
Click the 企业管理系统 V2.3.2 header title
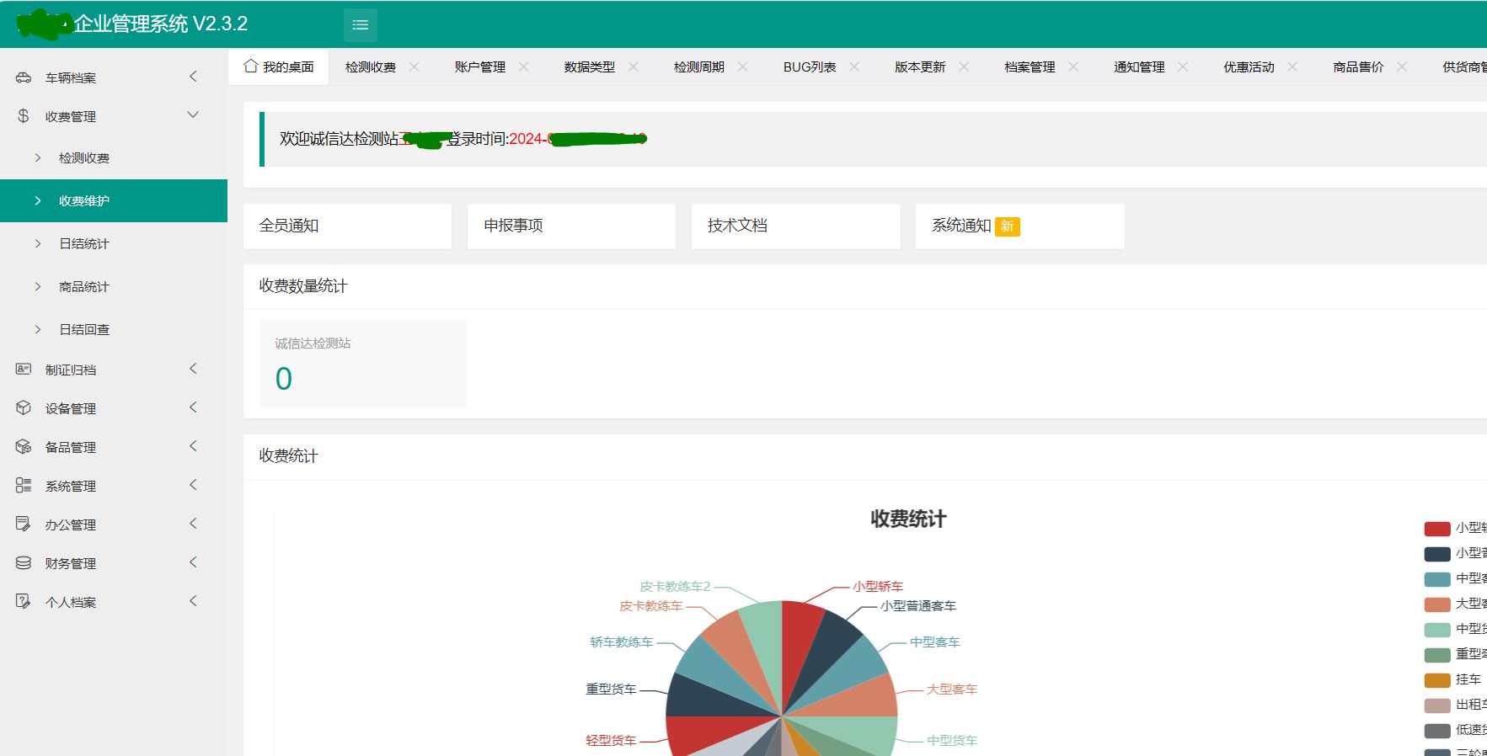pos(161,24)
